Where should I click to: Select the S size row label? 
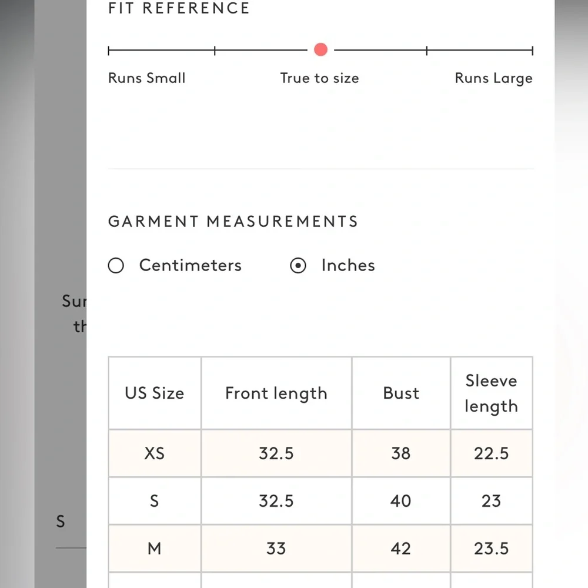pyautogui.click(x=154, y=501)
